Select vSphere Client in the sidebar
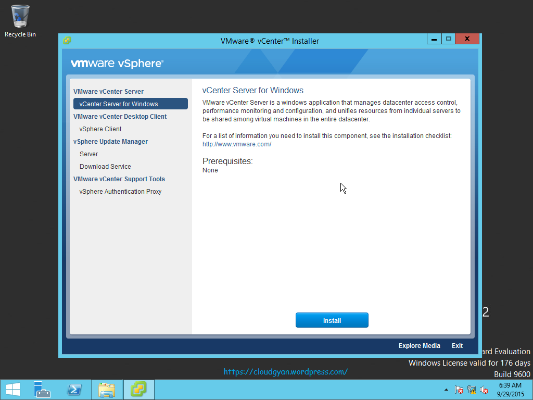Screen dimensions: 533x400 point(100,129)
